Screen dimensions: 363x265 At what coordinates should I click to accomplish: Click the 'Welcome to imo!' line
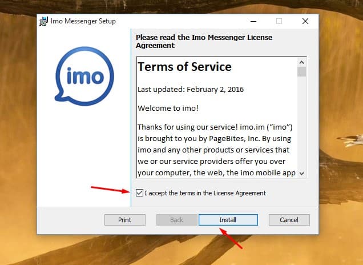point(167,107)
